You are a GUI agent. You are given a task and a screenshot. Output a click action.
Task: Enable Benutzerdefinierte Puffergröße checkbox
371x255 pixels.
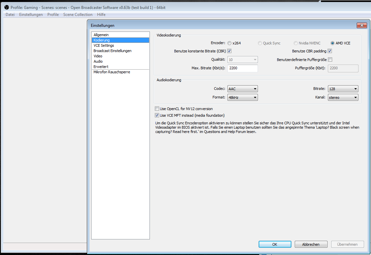point(330,60)
